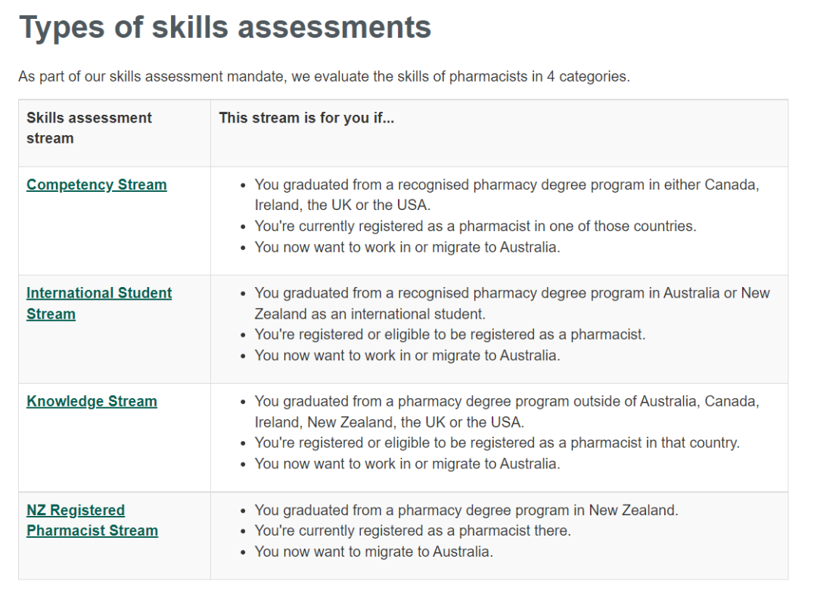The height and width of the screenshot is (593, 817).
Task: Click the bullet about graduating as an international student
Action: click(511, 303)
